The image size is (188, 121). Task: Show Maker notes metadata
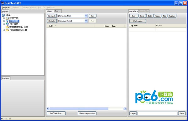(158, 16)
